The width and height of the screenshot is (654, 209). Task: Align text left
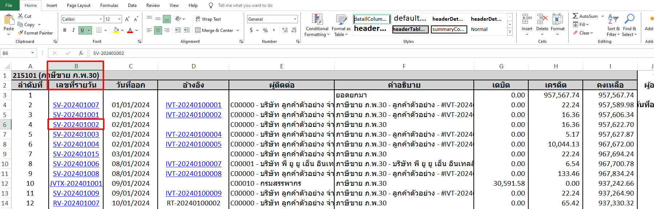pyautogui.click(x=149, y=30)
